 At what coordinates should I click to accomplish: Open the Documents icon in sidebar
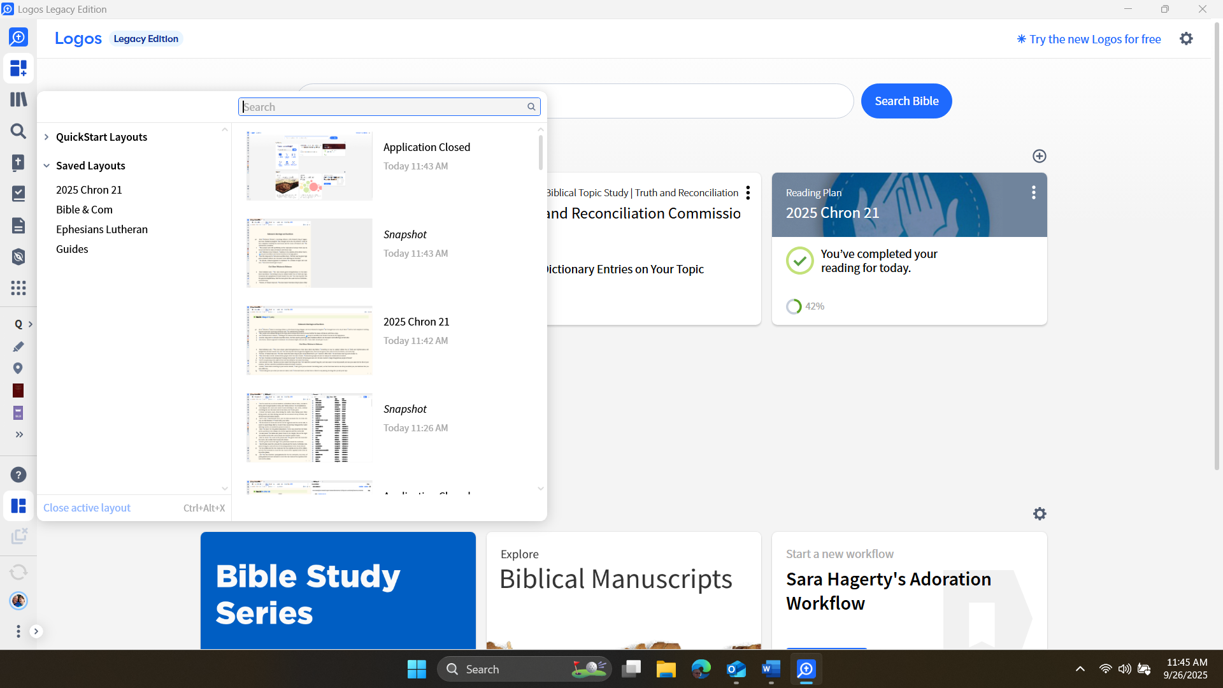[18, 226]
